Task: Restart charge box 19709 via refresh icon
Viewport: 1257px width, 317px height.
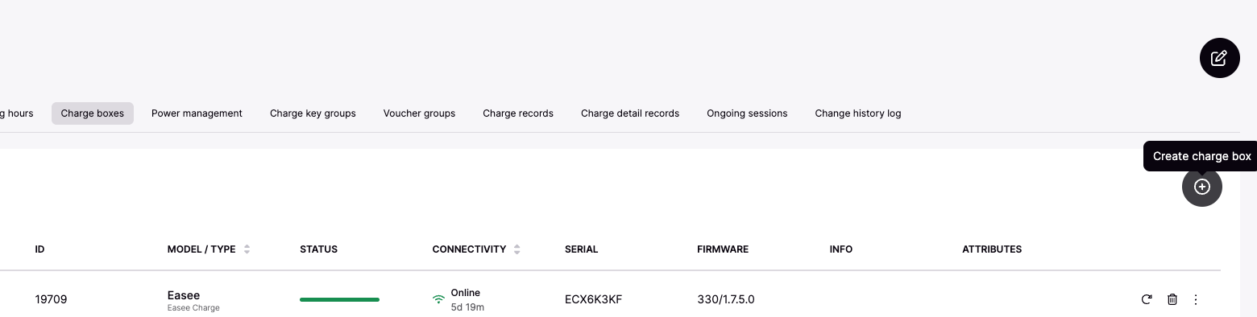Action: [1147, 300]
